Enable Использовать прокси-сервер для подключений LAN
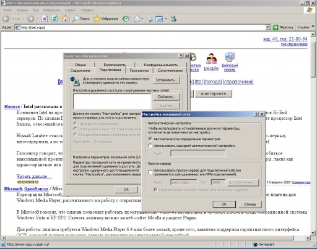This screenshot has height=249, width=317. 150,172
